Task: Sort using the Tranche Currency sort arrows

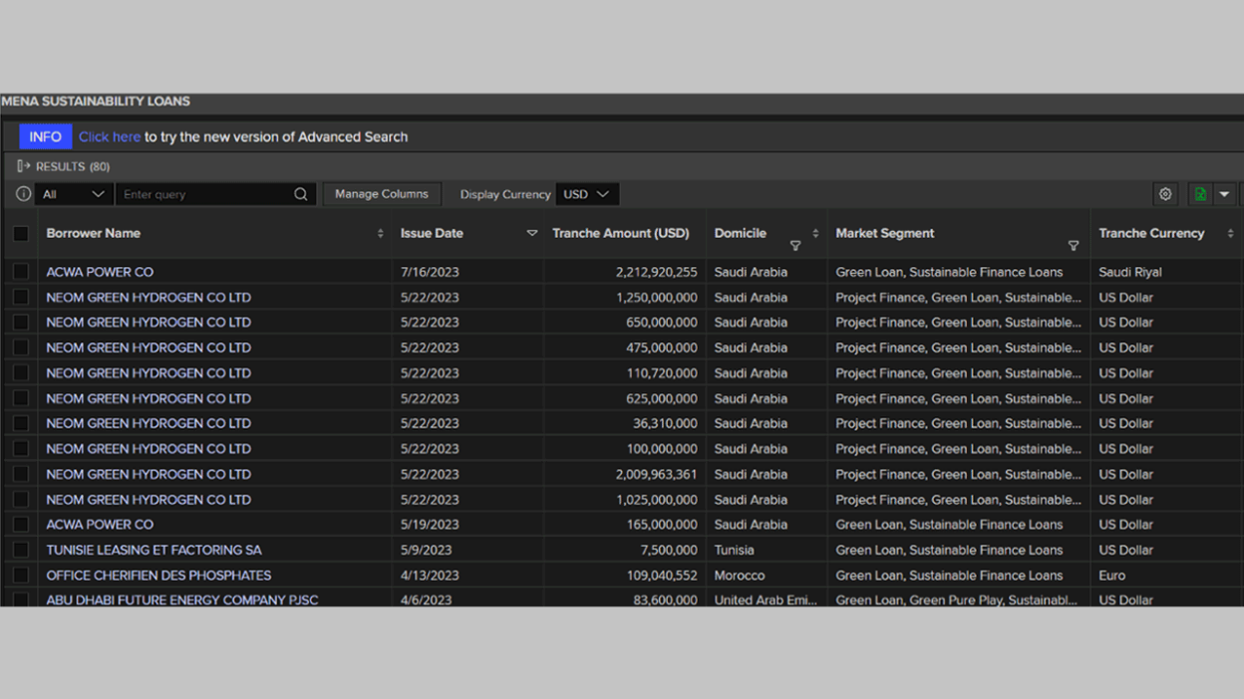Action: pos(1230,232)
